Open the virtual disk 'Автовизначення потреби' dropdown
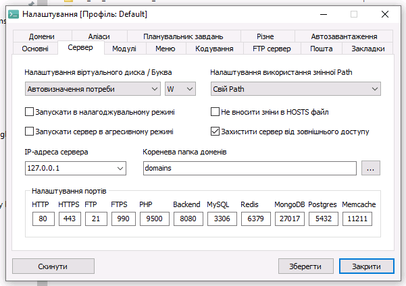 [93, 89]
